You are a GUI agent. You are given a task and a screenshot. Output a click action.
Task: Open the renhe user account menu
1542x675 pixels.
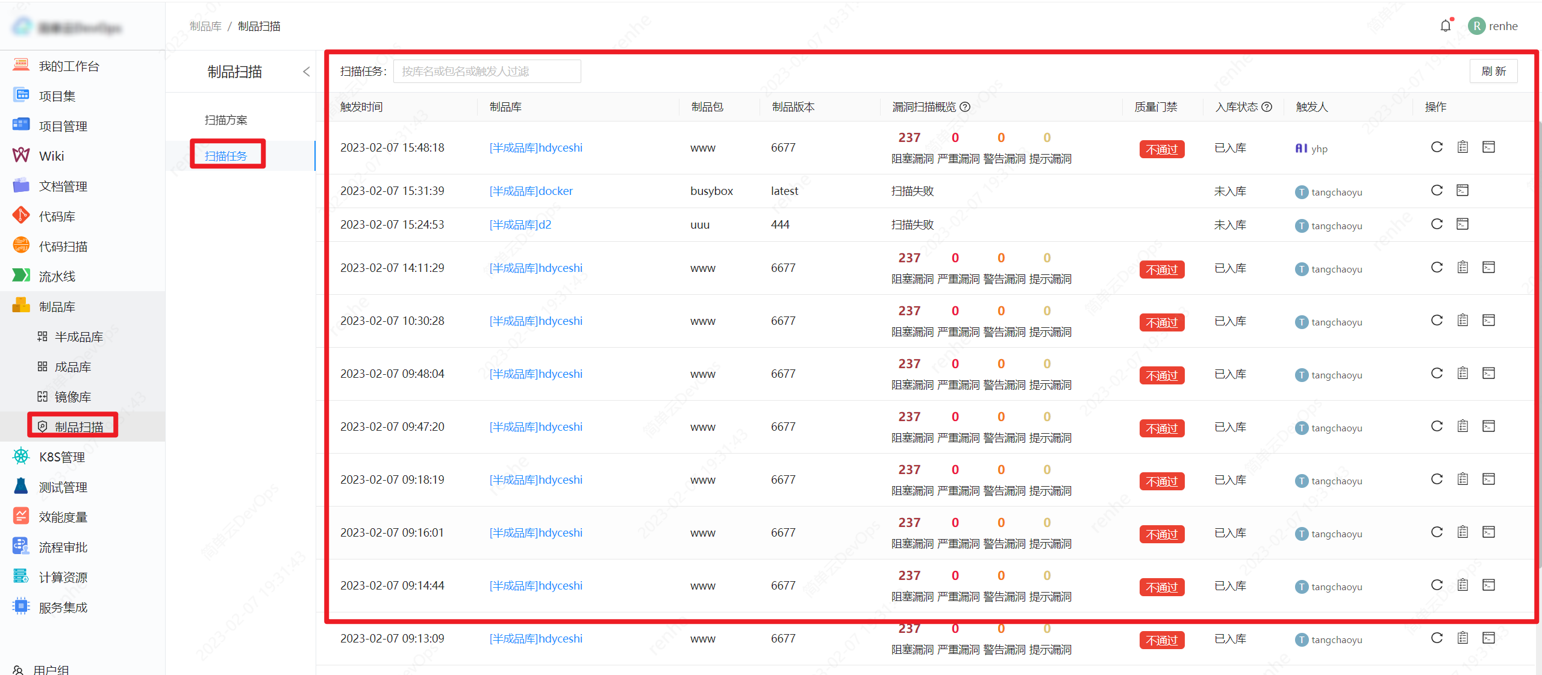coord(1493,26)
